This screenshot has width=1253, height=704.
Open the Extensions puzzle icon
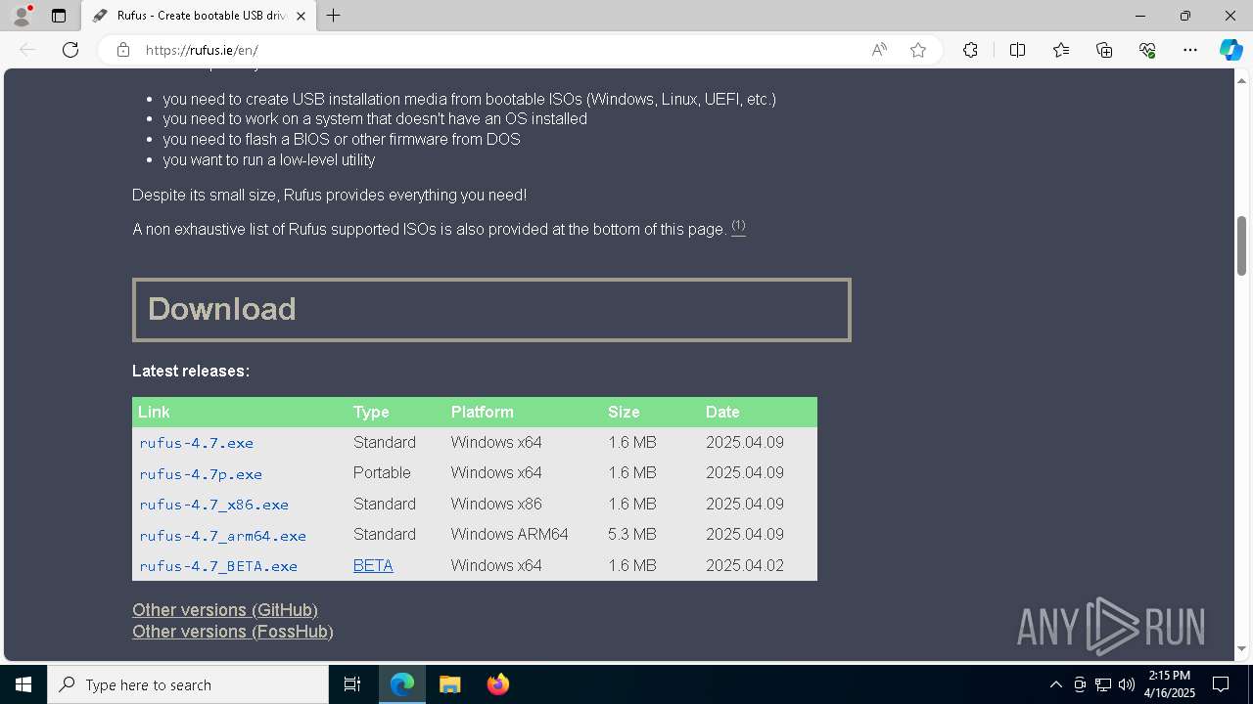pos(970,50)
